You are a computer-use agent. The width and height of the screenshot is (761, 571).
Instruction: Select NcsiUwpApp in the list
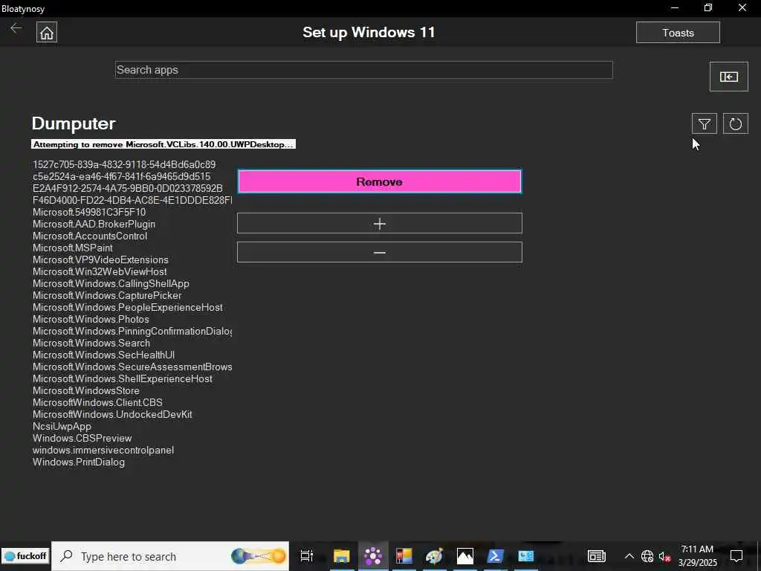(62, 426)
